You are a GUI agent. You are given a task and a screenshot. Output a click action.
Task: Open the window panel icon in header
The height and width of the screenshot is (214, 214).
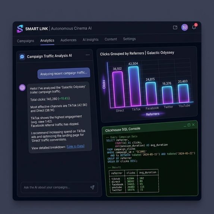175,27
